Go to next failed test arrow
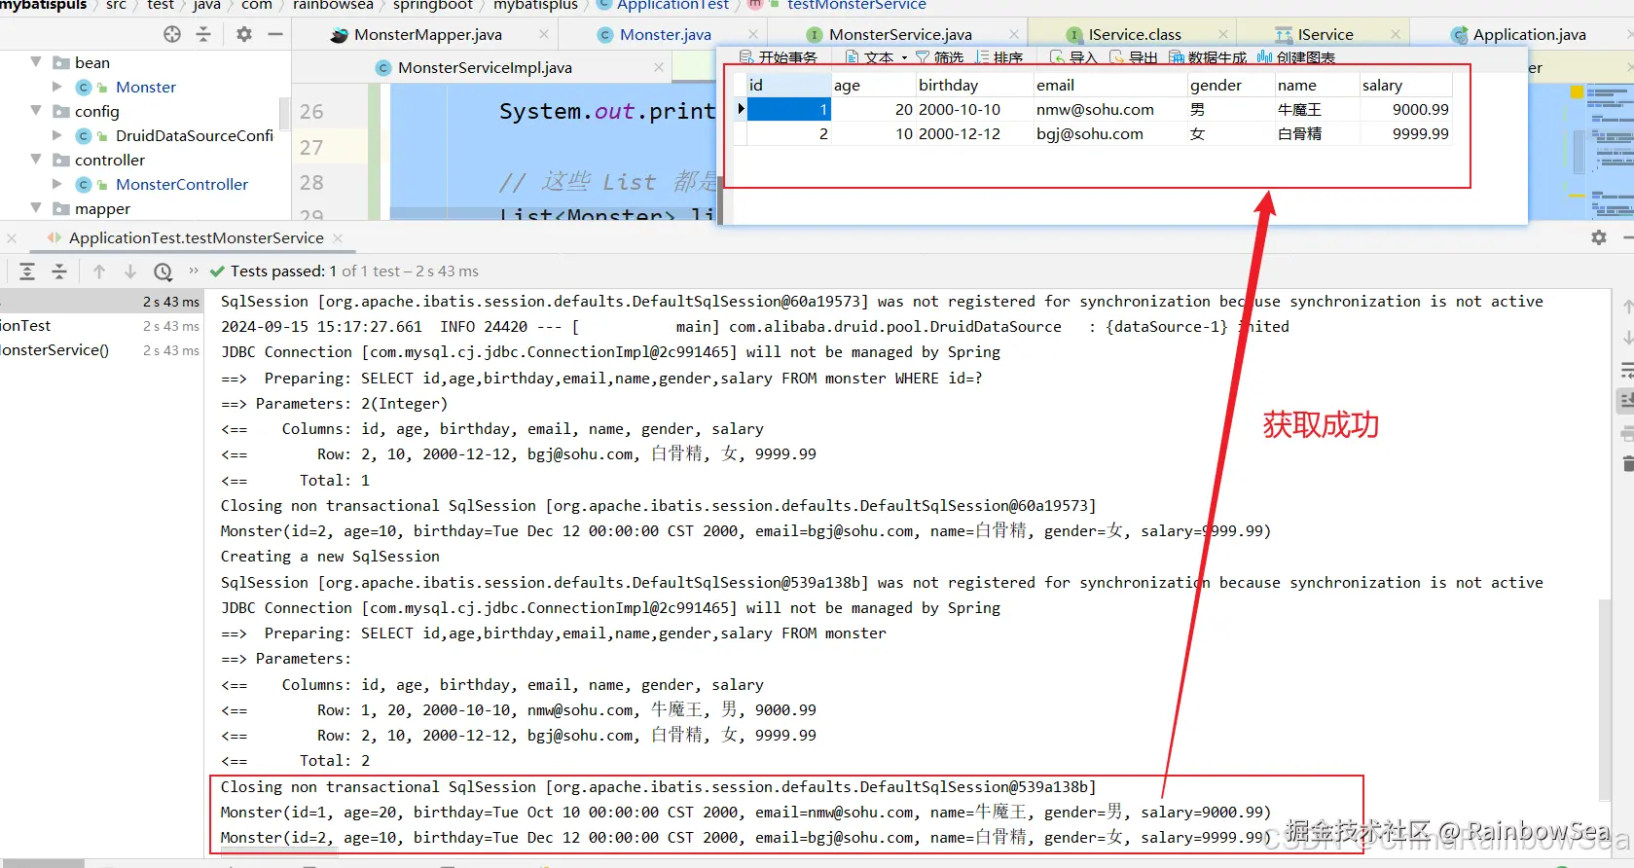Viewport: 1634px width, 868px height. coord(130,271)
